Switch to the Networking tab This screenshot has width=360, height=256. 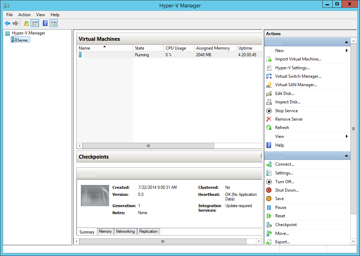point(125,231)
